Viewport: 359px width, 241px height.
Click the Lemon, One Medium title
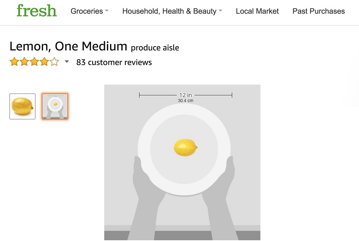point(68,46)
